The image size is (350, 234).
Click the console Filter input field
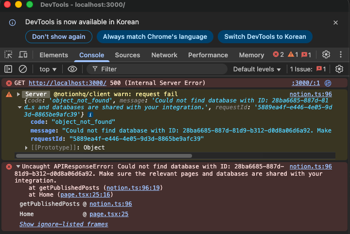[x=160, y=69]
